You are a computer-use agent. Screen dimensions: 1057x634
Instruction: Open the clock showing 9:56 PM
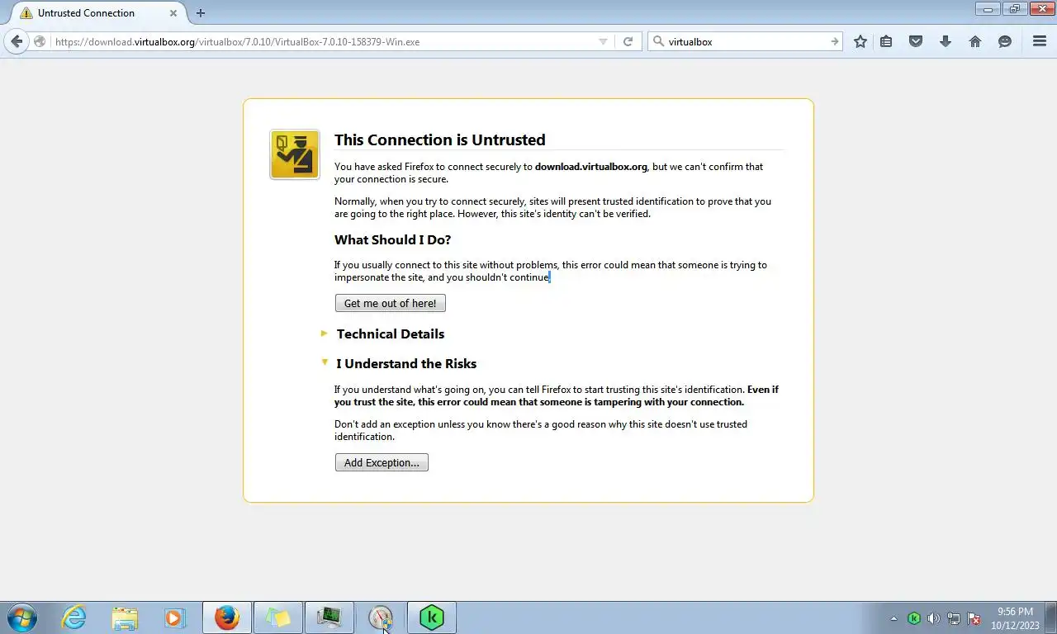click(x=1015, y=618)
